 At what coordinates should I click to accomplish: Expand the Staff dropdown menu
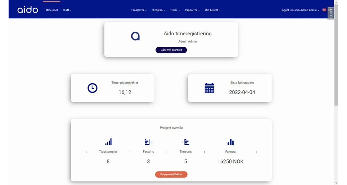click(67, 10)
